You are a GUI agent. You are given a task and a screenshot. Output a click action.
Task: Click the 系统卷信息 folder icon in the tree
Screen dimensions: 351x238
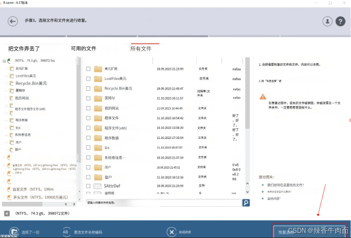(x=11, y=135)
